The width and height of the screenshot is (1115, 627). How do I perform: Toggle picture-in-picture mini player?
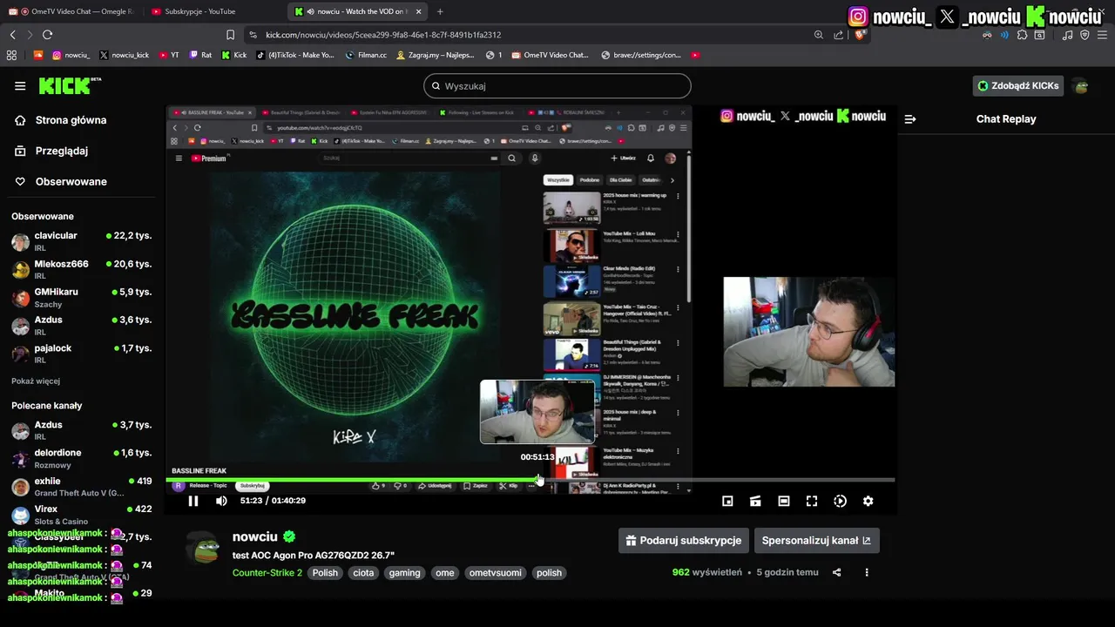coord(727,501)
